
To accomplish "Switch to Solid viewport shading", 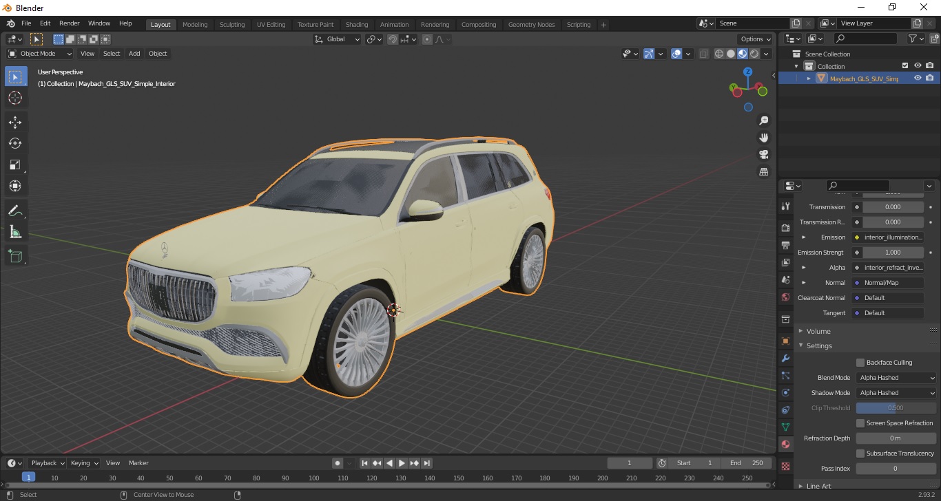I will (731, 54).
